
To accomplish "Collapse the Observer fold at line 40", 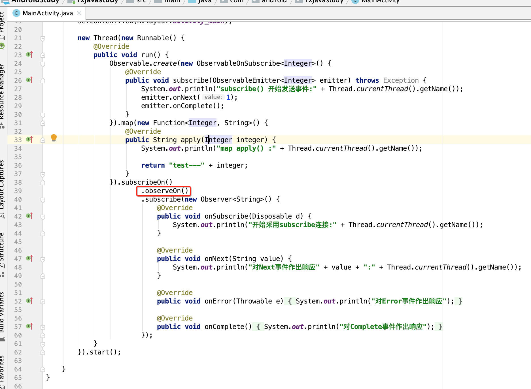I will pos(43,200).
